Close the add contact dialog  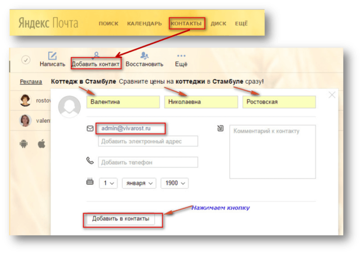point(332,95)
